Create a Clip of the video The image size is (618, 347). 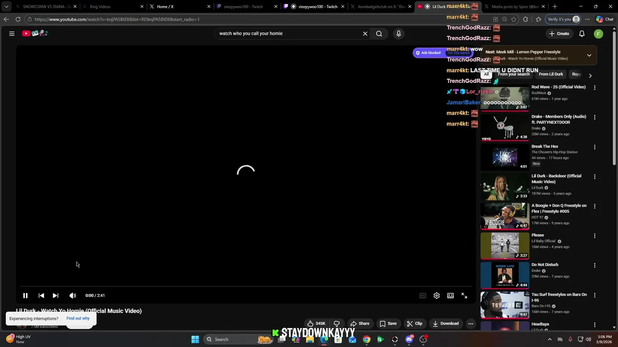point(414,323)
